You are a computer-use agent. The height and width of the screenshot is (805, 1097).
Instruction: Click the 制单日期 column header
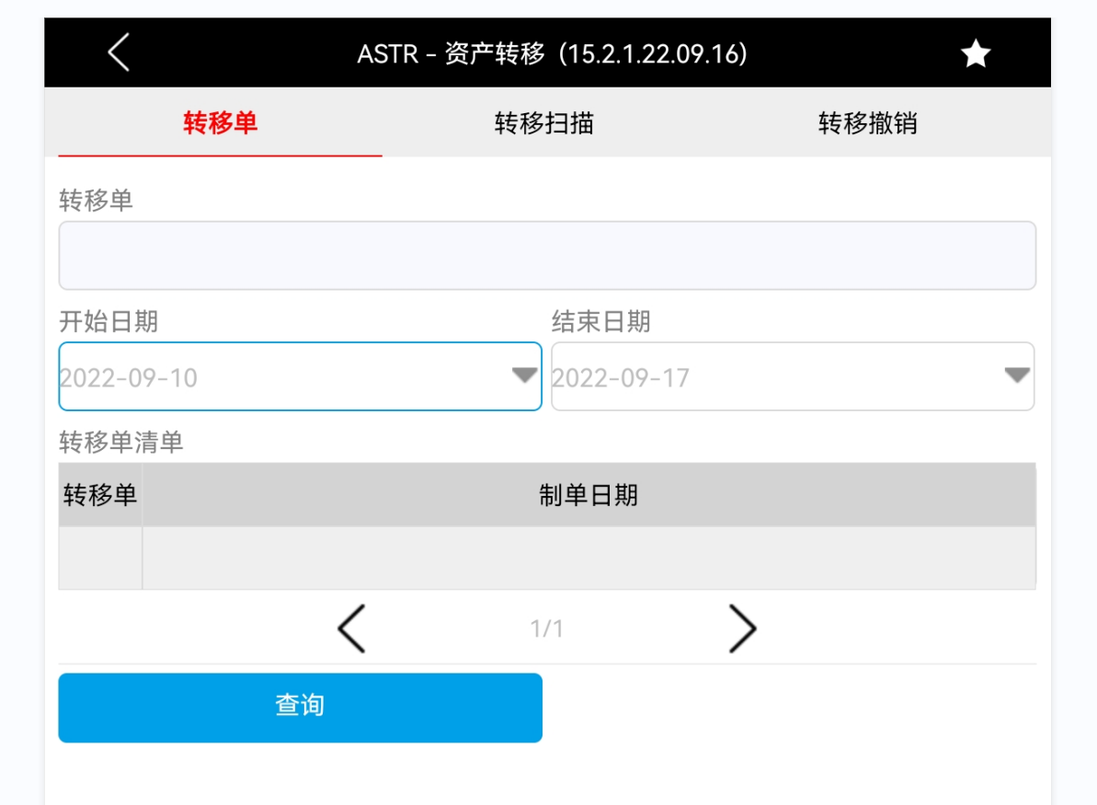(588, 496)
